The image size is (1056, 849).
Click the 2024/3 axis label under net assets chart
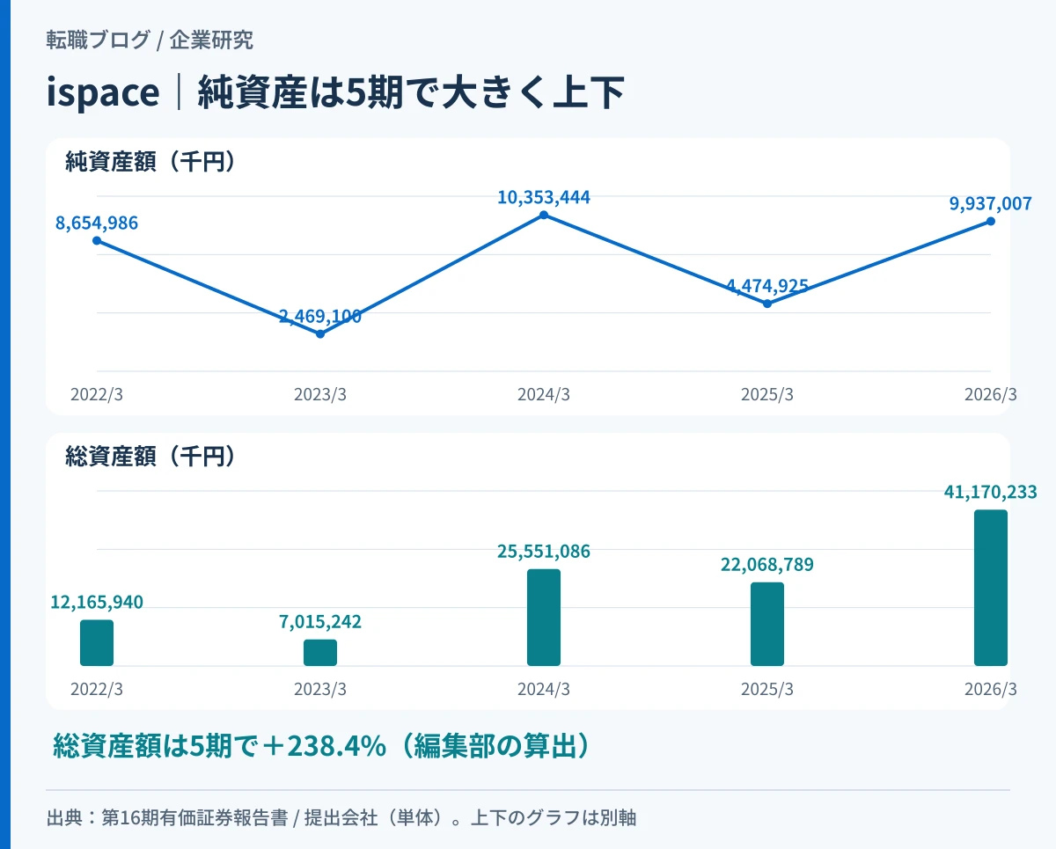coord(544,395)
